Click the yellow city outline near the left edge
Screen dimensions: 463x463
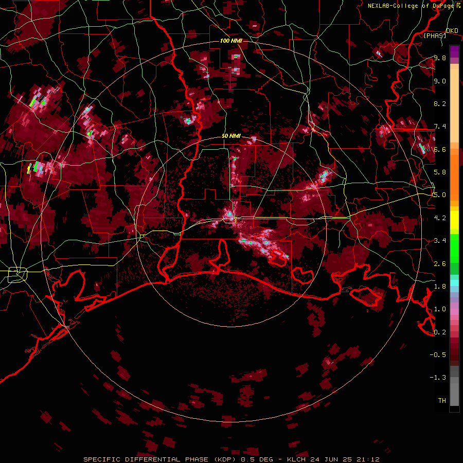(17, 275)
